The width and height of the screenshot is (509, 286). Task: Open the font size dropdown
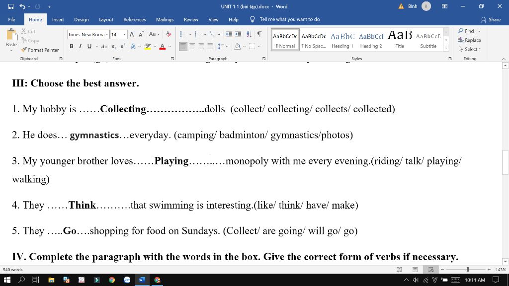coord(125,34)
